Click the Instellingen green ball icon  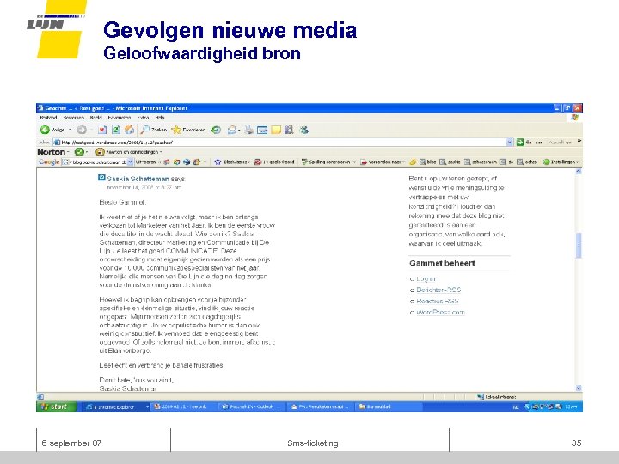coord(547,162)
